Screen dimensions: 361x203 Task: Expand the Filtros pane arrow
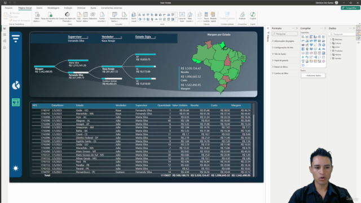pos(268,28)
